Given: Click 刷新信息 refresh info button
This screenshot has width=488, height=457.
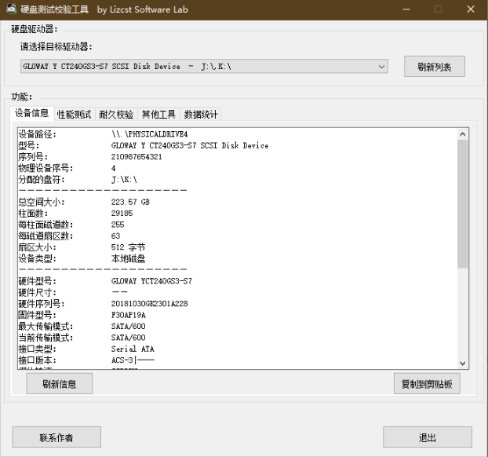Looking at the screenshot, I should coord(59,384).
